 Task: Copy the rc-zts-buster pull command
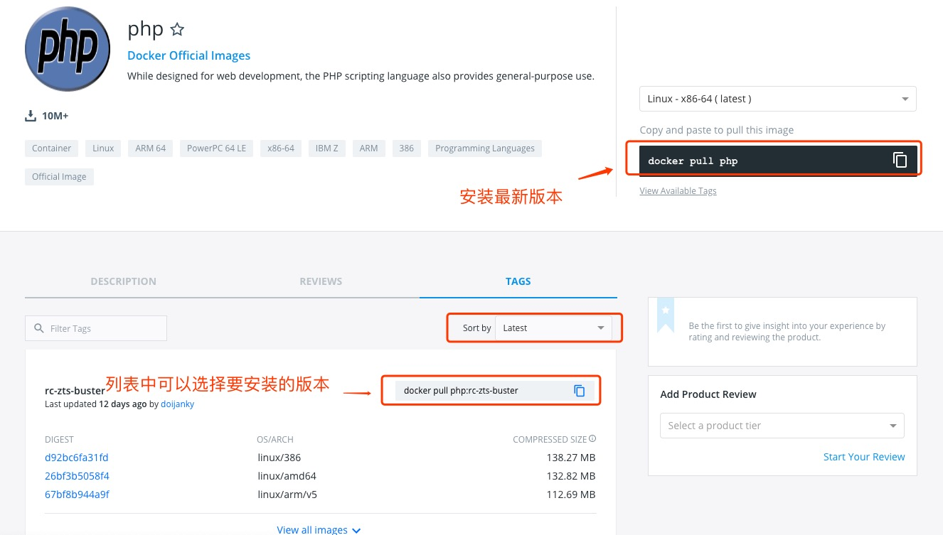tap(580, 390)
